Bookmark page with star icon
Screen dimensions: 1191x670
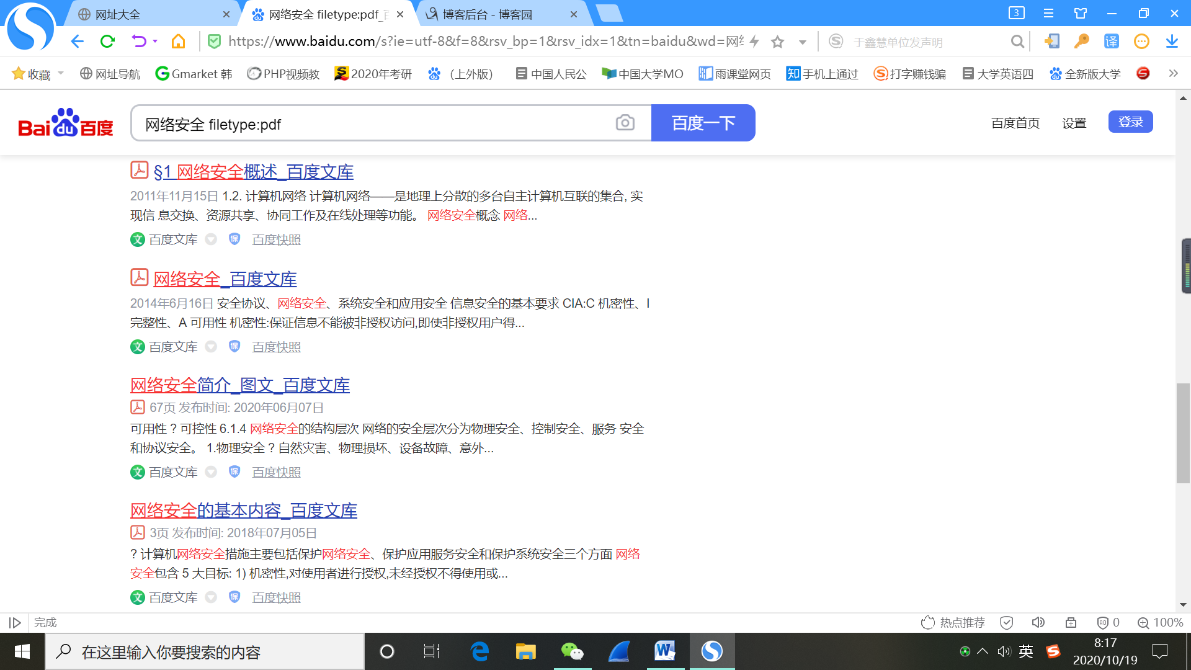point(777,42)
